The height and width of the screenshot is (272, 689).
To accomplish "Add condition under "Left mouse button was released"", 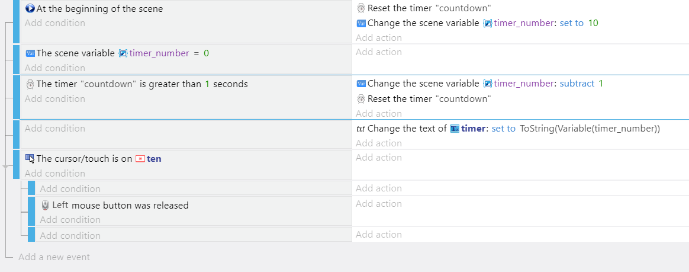I will [70, 219].
